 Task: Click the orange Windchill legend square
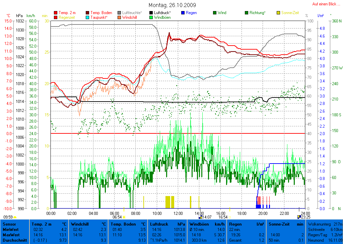(119, 17)
